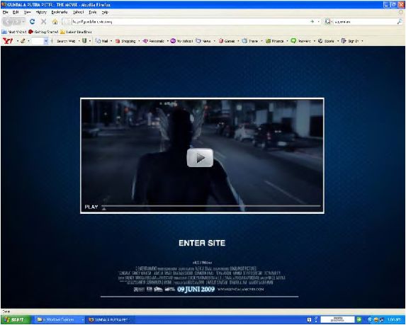The height and width of the screenshot is (325, 406).
Task: Click the taskbar search green go button
Action: click(x=359, y=319)
